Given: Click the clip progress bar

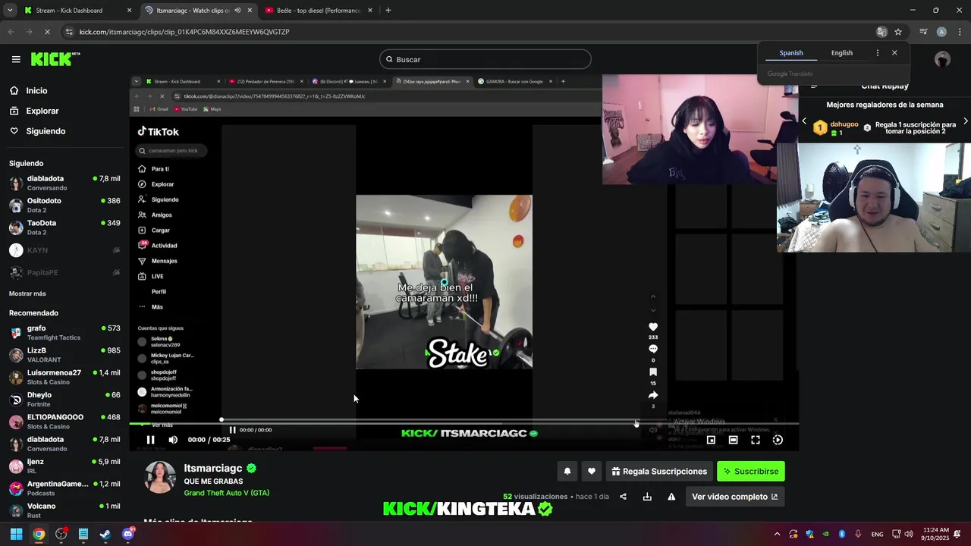Looking at the screenshot, I should 464,424.
